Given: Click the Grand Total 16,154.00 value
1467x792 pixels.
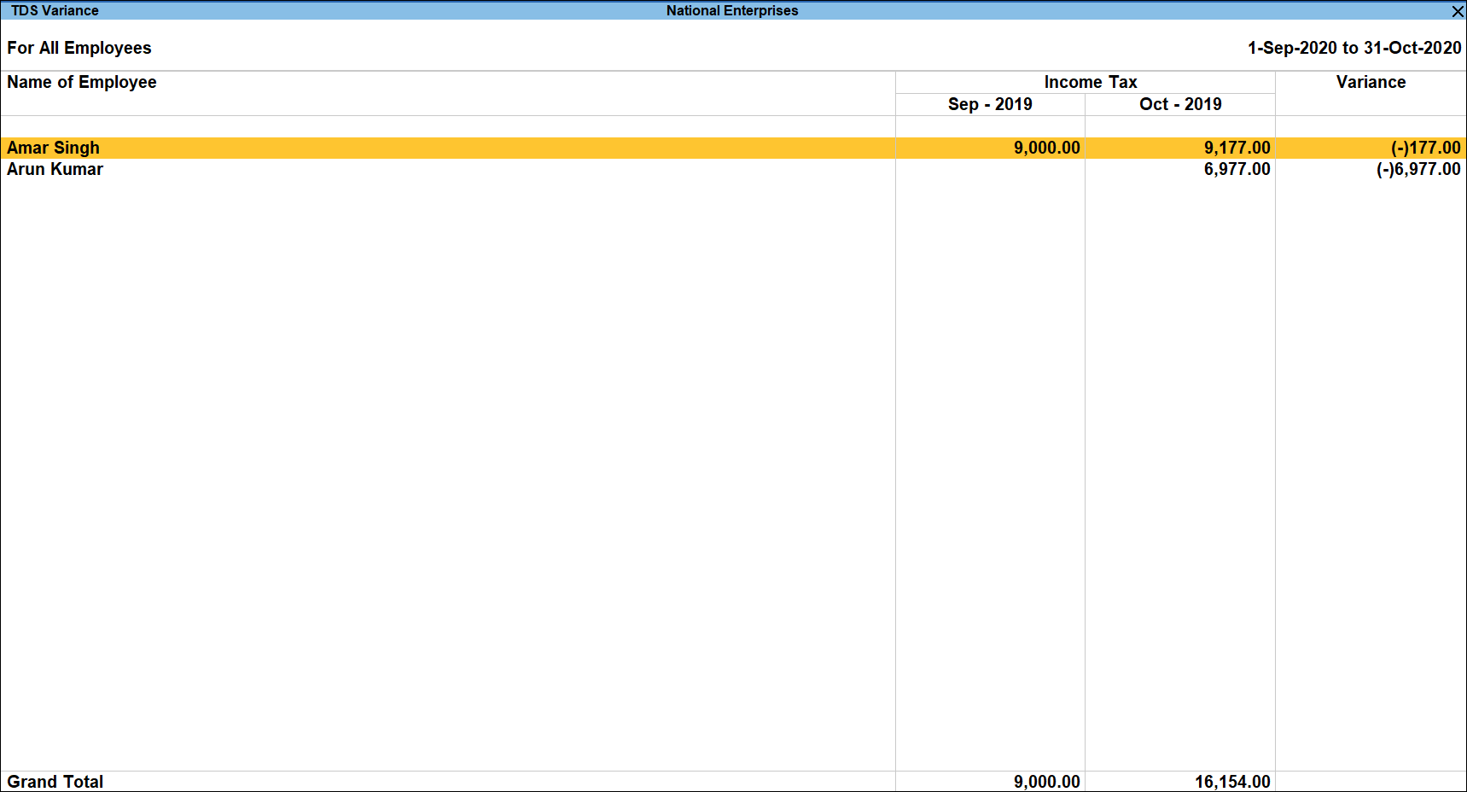Looking at the screenshot, I should click(1231, 781).
